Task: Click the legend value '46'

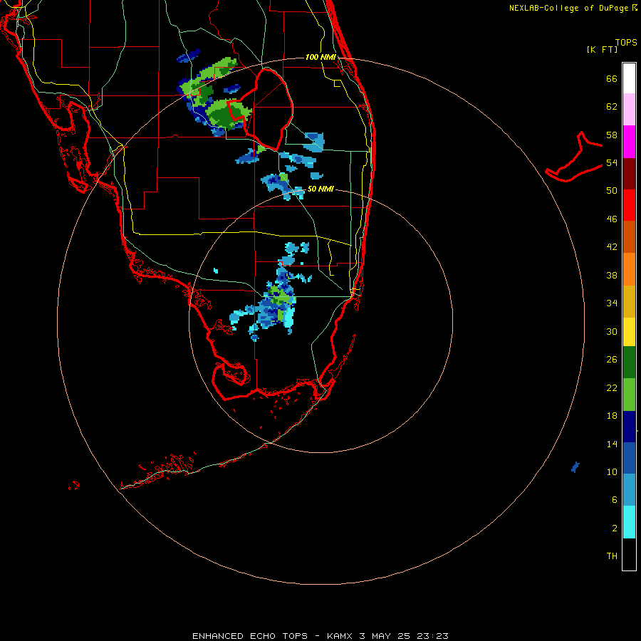Action: (612, 219)
